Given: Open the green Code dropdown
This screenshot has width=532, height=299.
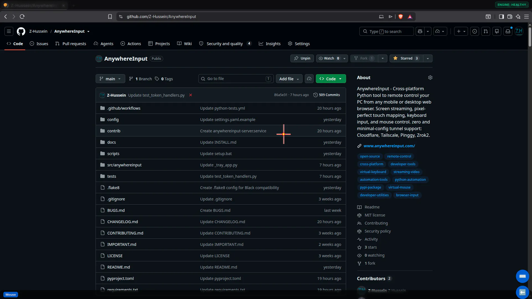Looking at the screenshot, I should coord(331,79).
